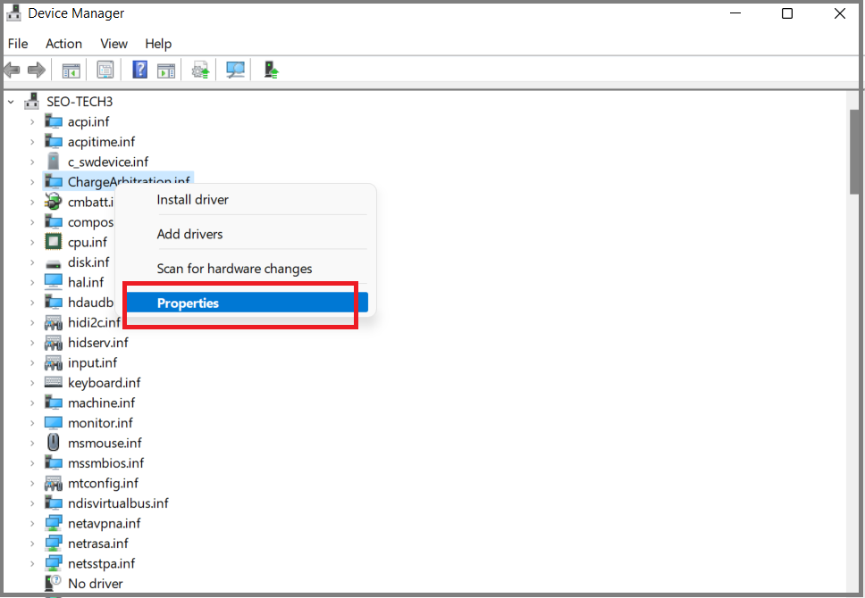Click the question-mark icon beside No driver

(54, 583)
